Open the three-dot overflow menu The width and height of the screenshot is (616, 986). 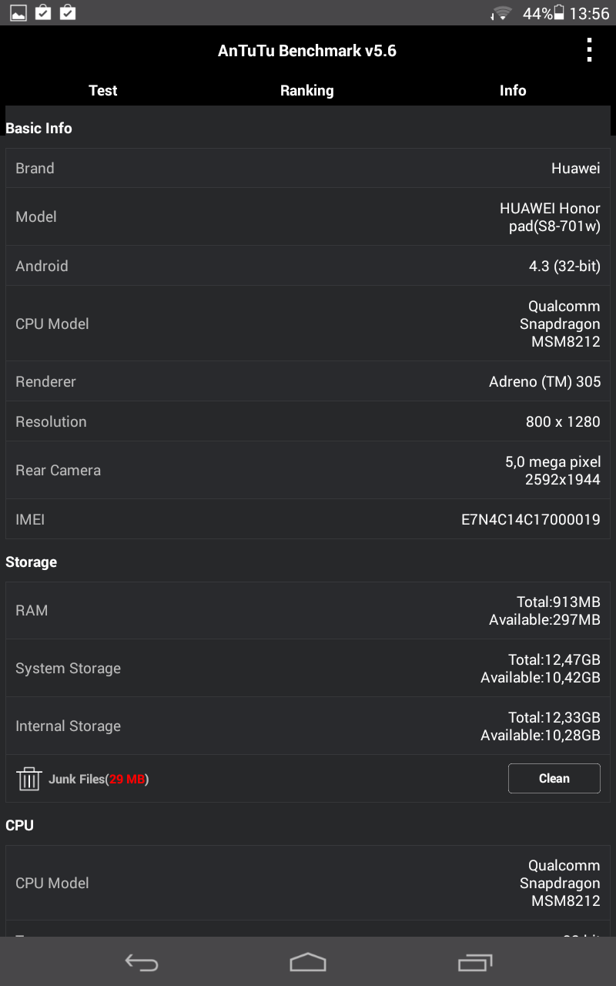(x=589, y=50)
